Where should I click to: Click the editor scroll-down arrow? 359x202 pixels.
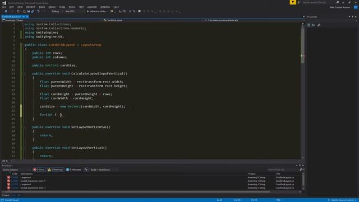(x=303, y=158)
